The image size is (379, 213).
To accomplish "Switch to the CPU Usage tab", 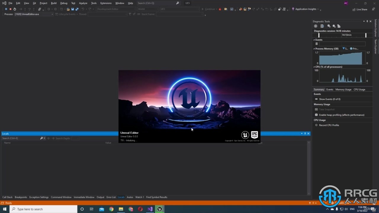I will pos(359,89).
